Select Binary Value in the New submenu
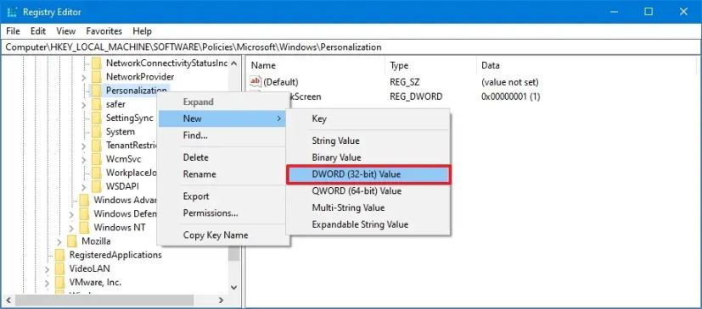Image resolution: width=702 pixels, height=309 pixels. 368,157
